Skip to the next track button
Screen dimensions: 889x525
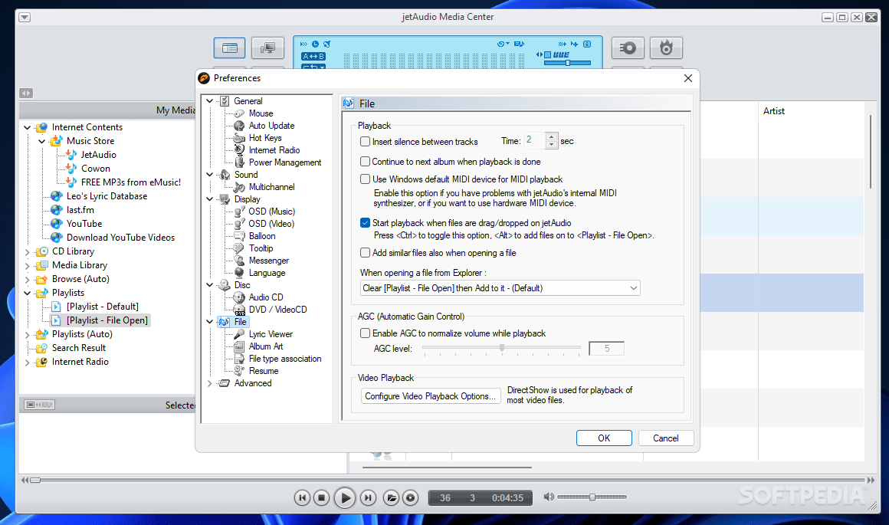click(x=368, y=497)
